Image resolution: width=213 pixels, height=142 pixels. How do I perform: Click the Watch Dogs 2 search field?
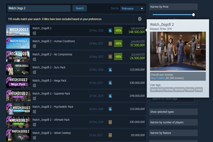(x=39, y=8)
